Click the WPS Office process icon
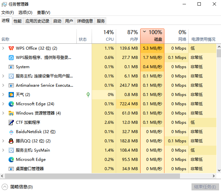Viewport: 221px width, 193px height. (x=11, y=48)
